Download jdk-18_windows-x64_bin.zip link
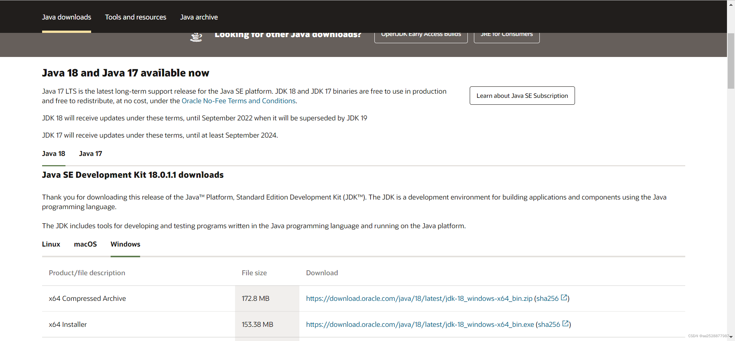 click(x=419, y=299)
